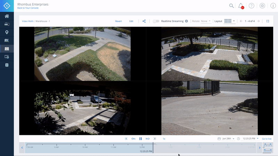Jump to the start of the footage

click(126, 139)
